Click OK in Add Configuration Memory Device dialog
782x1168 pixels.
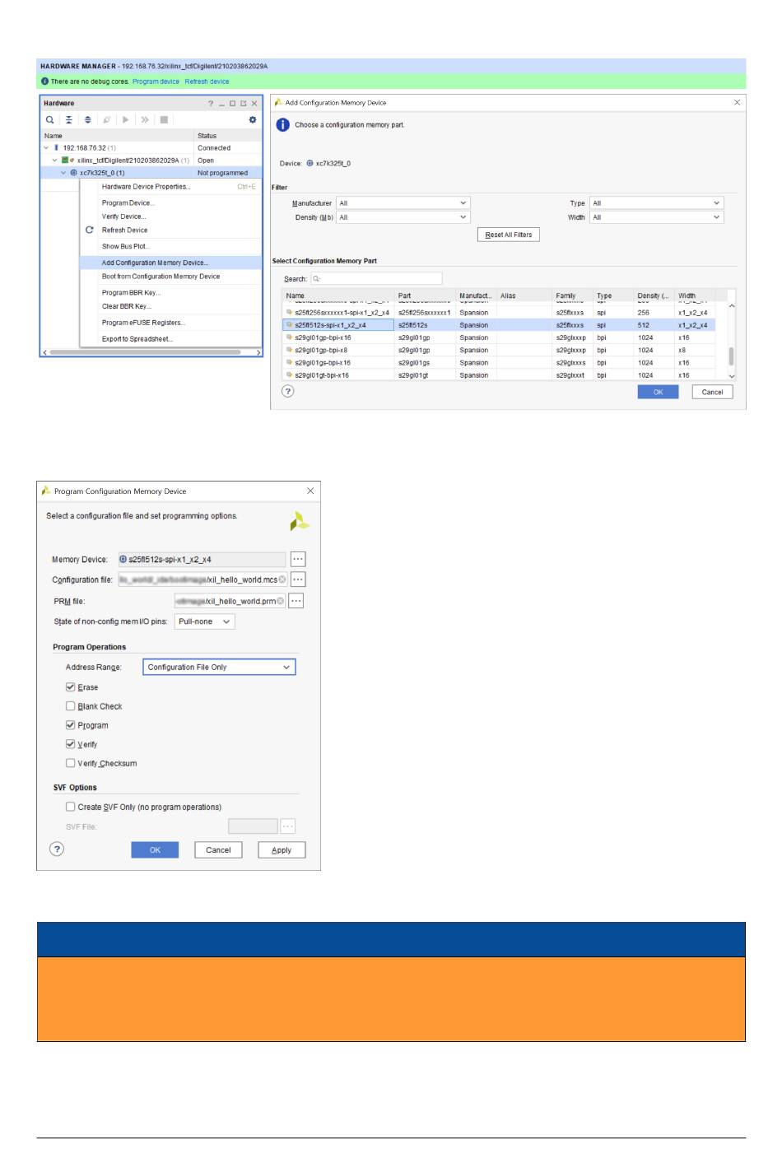(658, 392)
